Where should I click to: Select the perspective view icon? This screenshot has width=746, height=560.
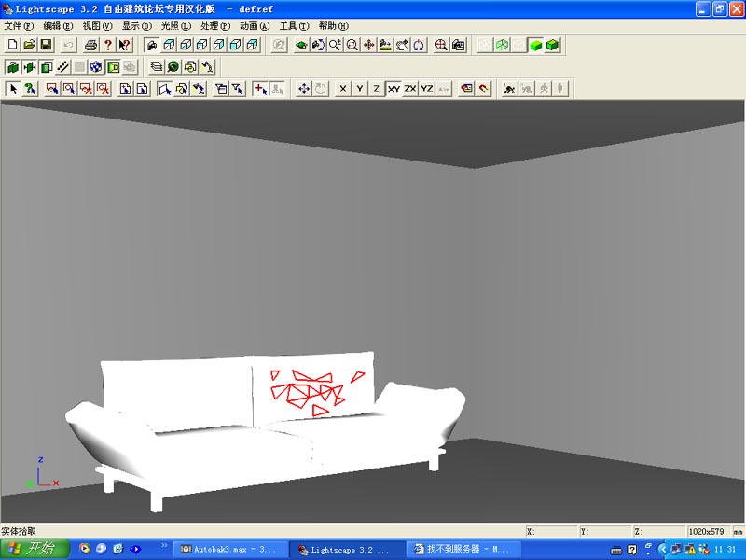152,45
